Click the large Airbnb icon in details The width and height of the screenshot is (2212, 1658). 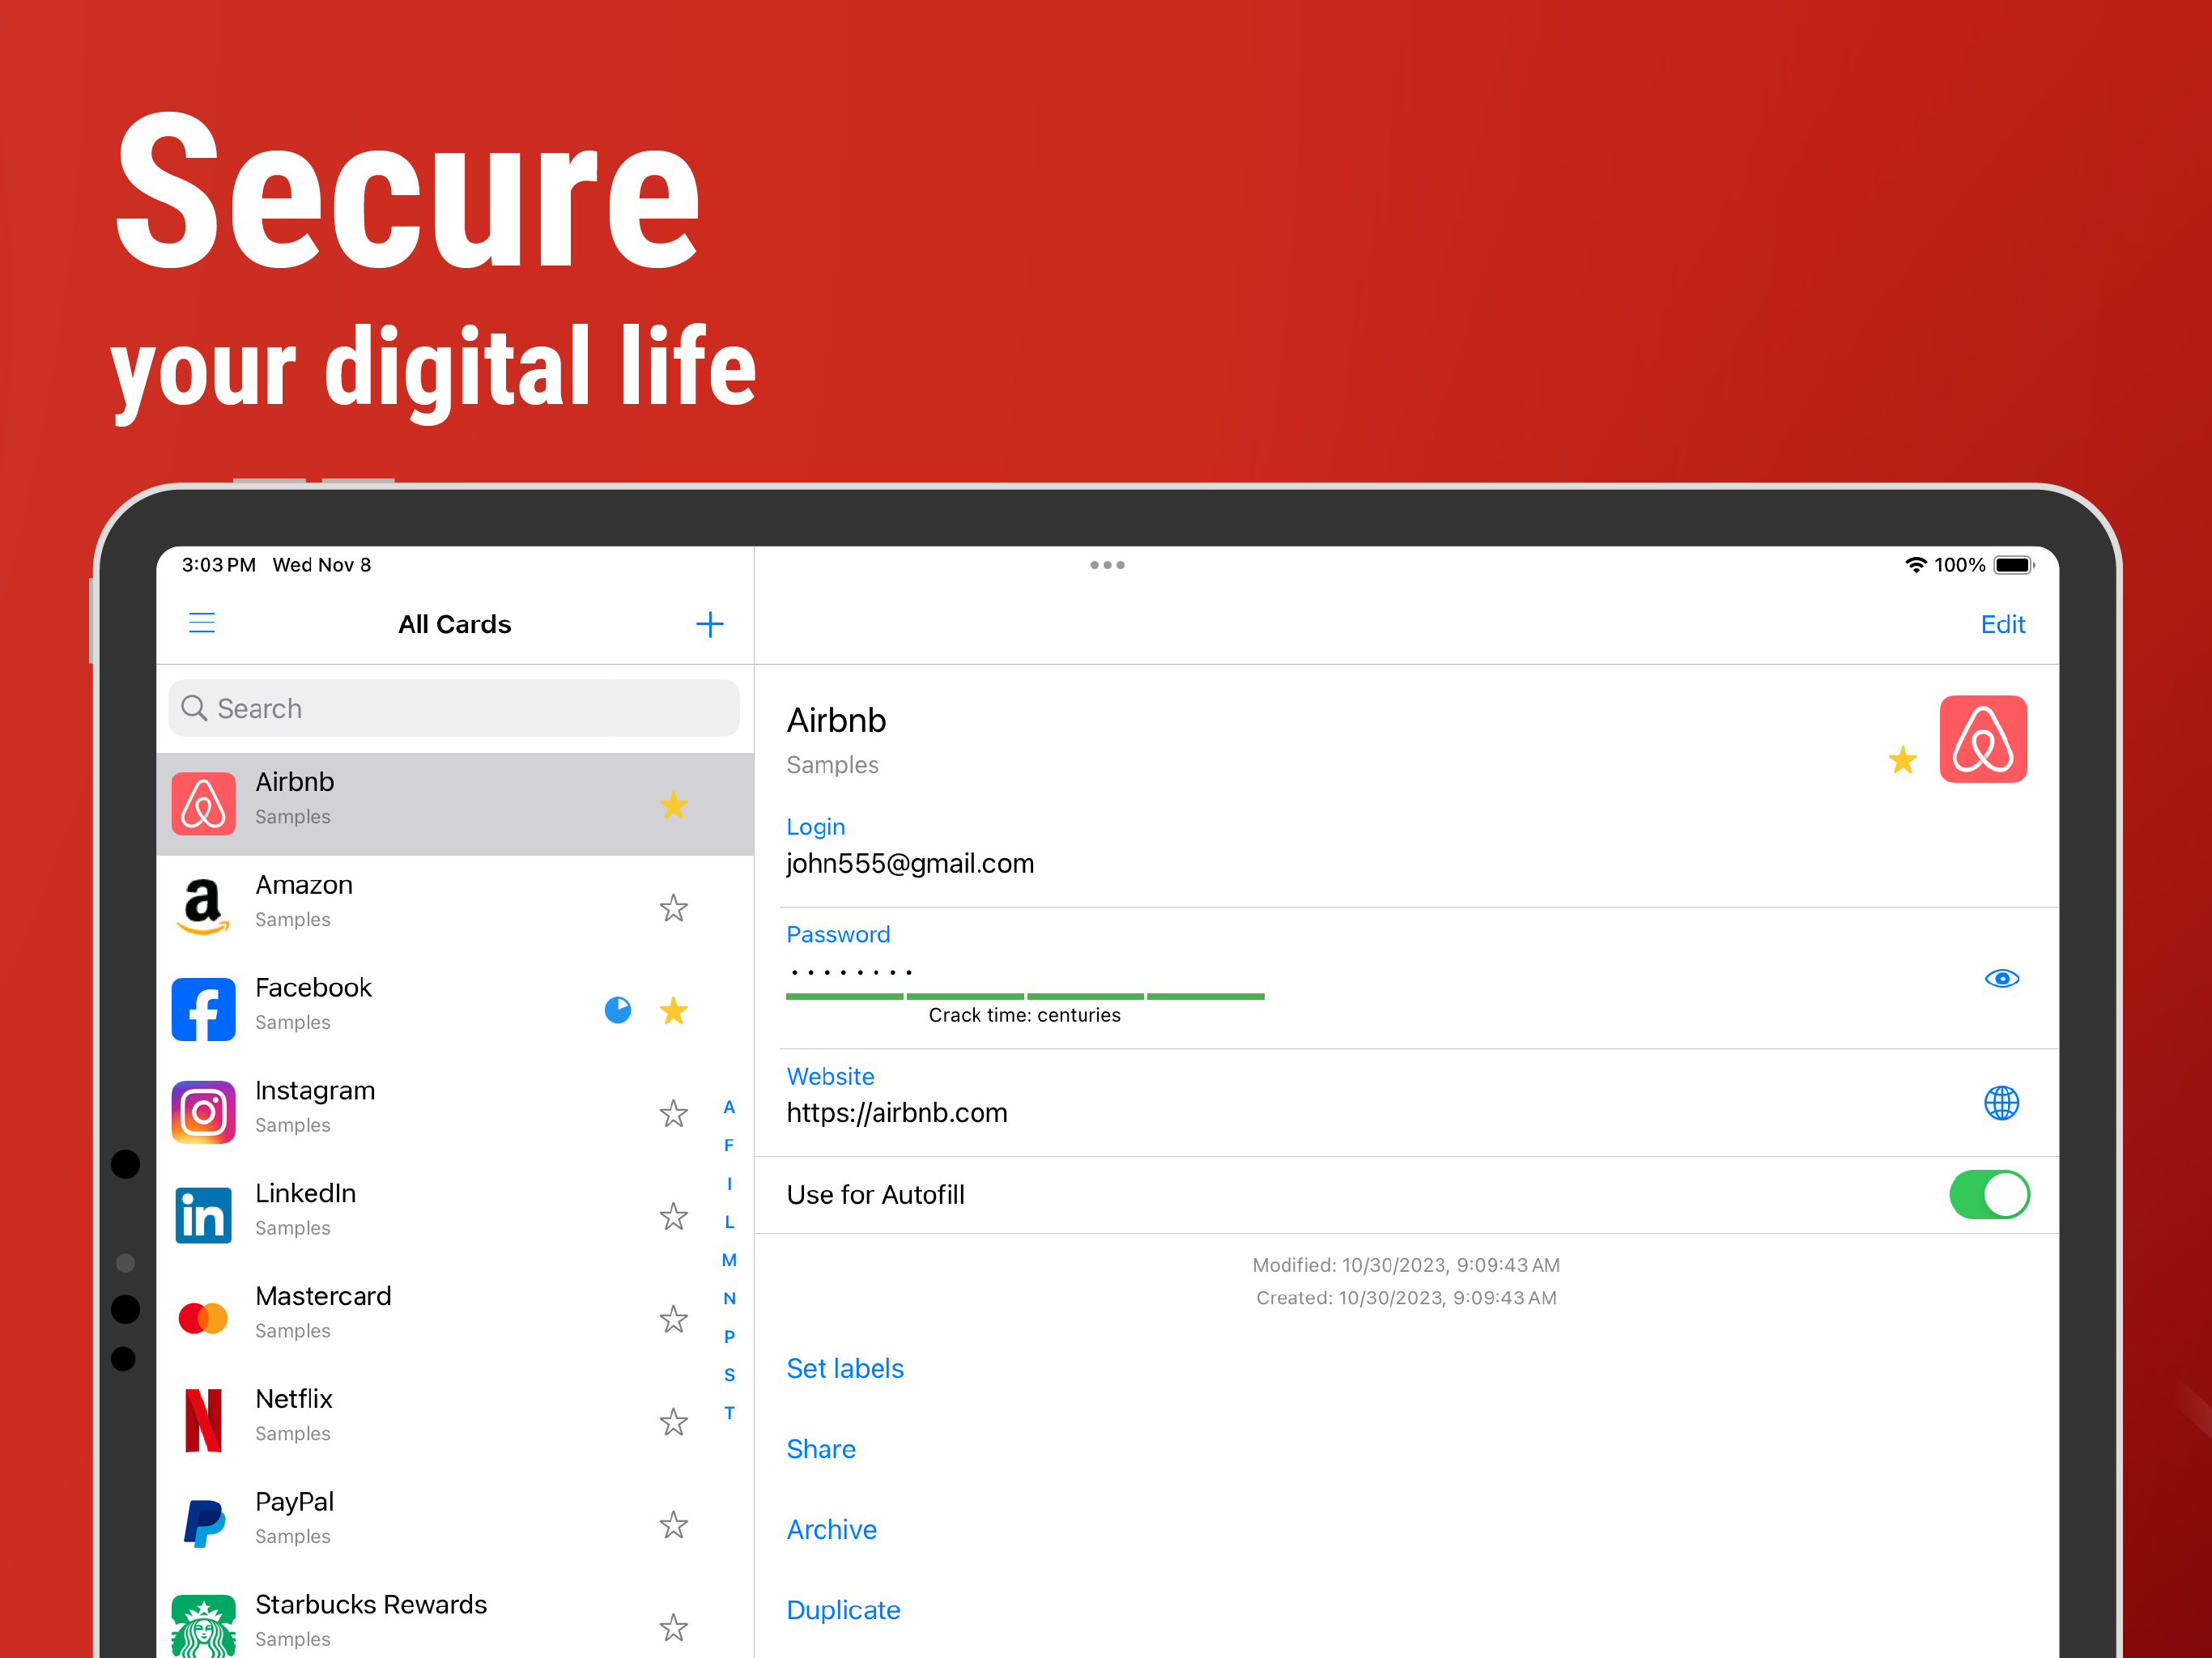(1983, 739)
